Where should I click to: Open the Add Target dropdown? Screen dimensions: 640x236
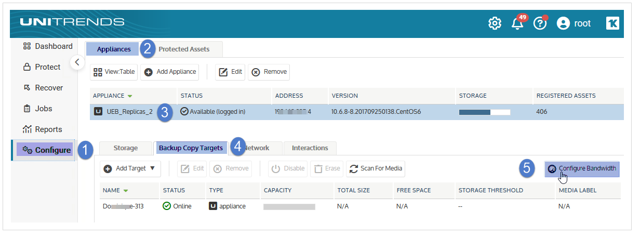pyautogui.click(x=130, y=168)
